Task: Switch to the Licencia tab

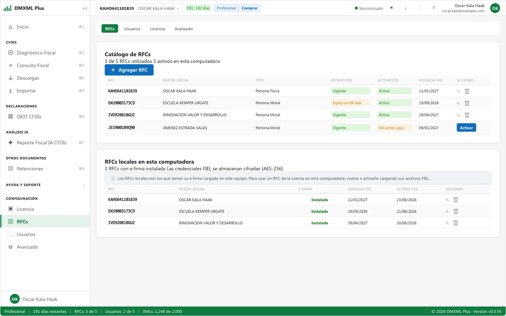Action: (x=157, y=29)
